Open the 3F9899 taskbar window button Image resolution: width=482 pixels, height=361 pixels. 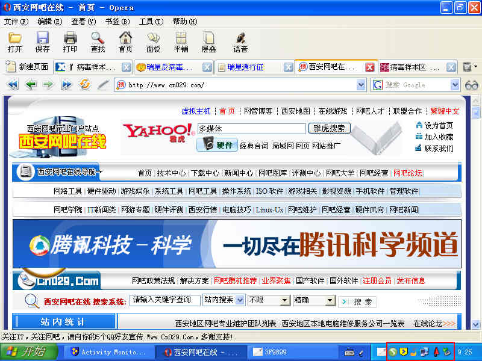(292, 352)
